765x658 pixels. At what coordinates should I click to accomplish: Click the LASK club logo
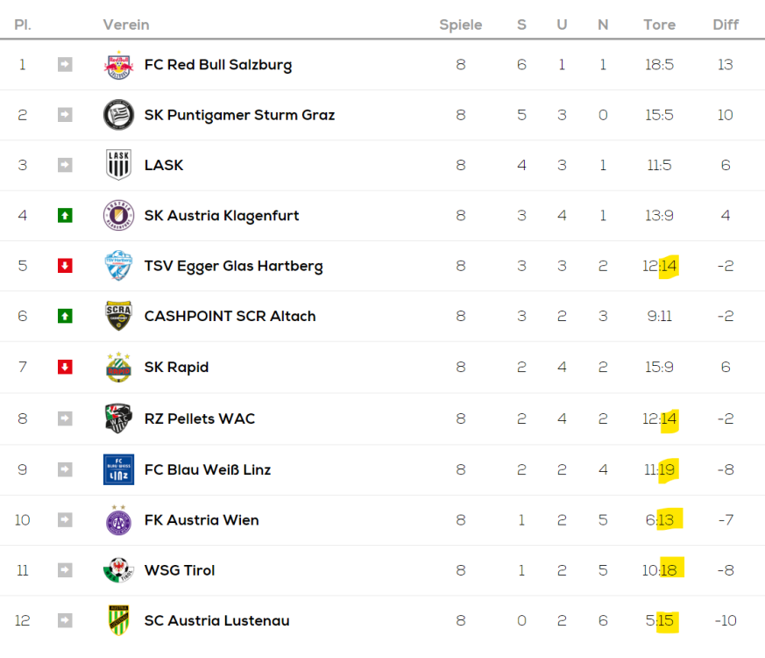(118, 165)
